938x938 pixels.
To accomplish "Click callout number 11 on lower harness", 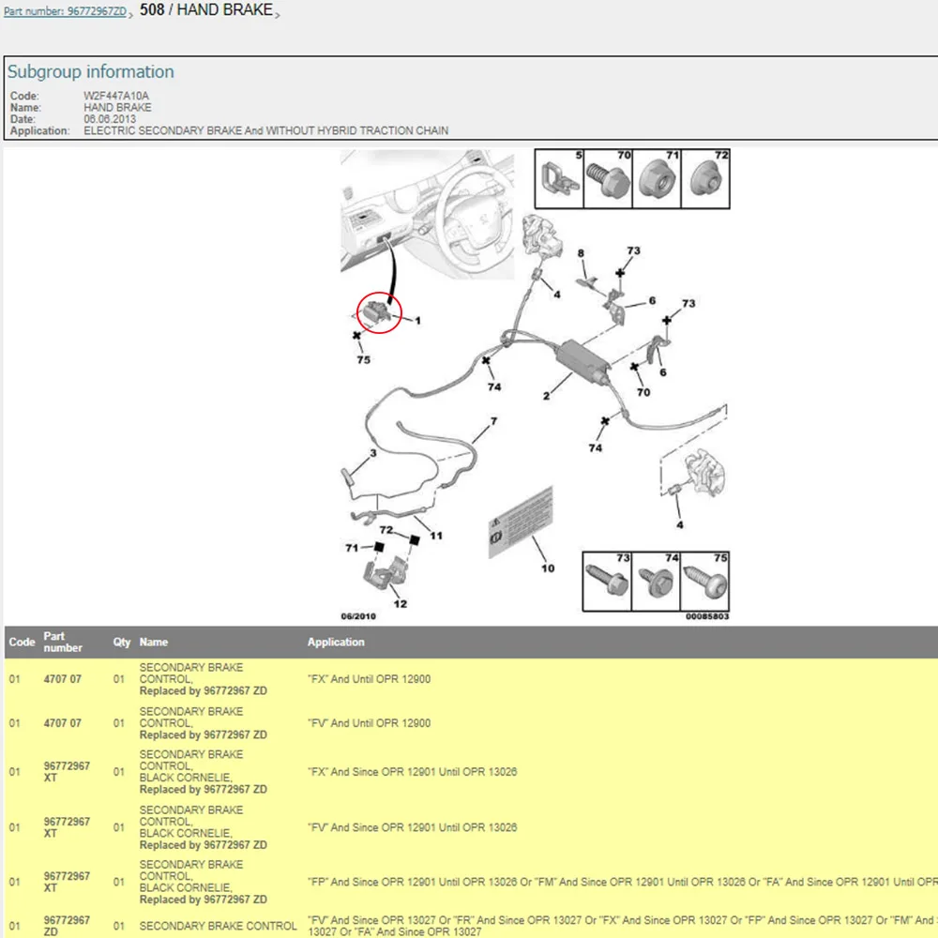I will [436, 536].
